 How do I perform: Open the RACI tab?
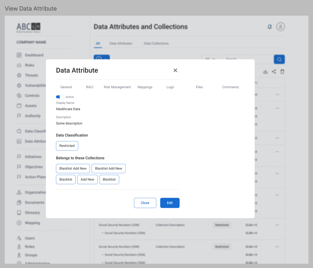(90, 87)
